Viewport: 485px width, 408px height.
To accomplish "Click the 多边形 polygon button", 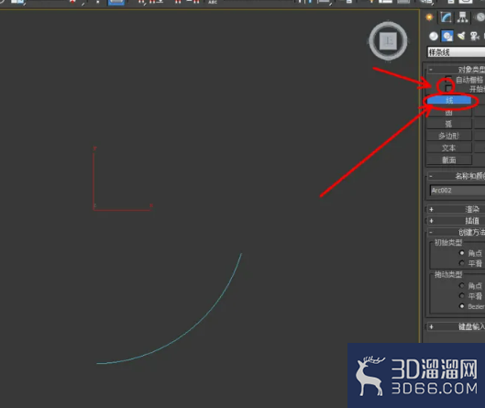I will 449,136.
